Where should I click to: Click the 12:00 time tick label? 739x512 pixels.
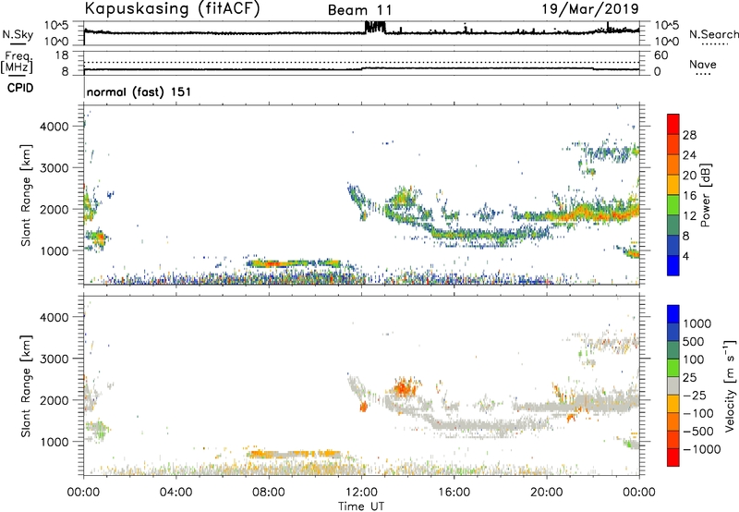tap(361, 493)
